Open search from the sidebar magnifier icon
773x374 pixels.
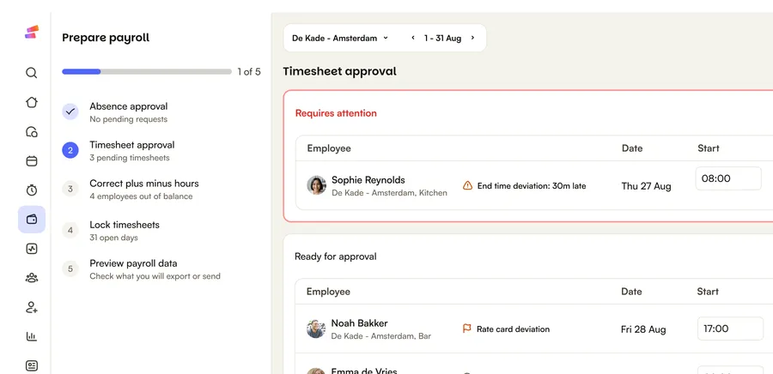pos(32,73)
